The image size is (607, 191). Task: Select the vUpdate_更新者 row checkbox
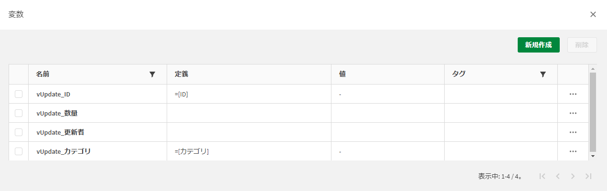[x=19, y=132]
